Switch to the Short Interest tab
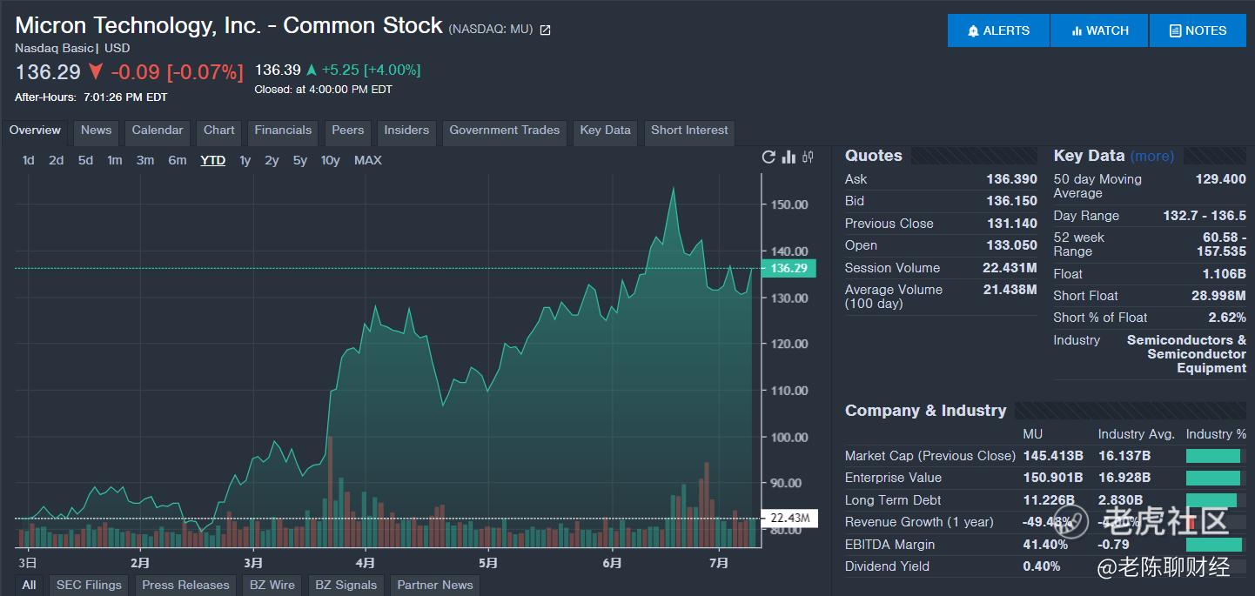 pyautogui.click(x=689, y=131)
